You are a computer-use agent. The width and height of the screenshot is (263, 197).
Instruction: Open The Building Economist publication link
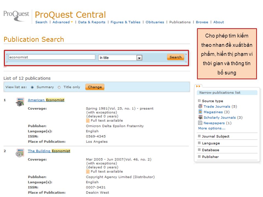[49, 151]
